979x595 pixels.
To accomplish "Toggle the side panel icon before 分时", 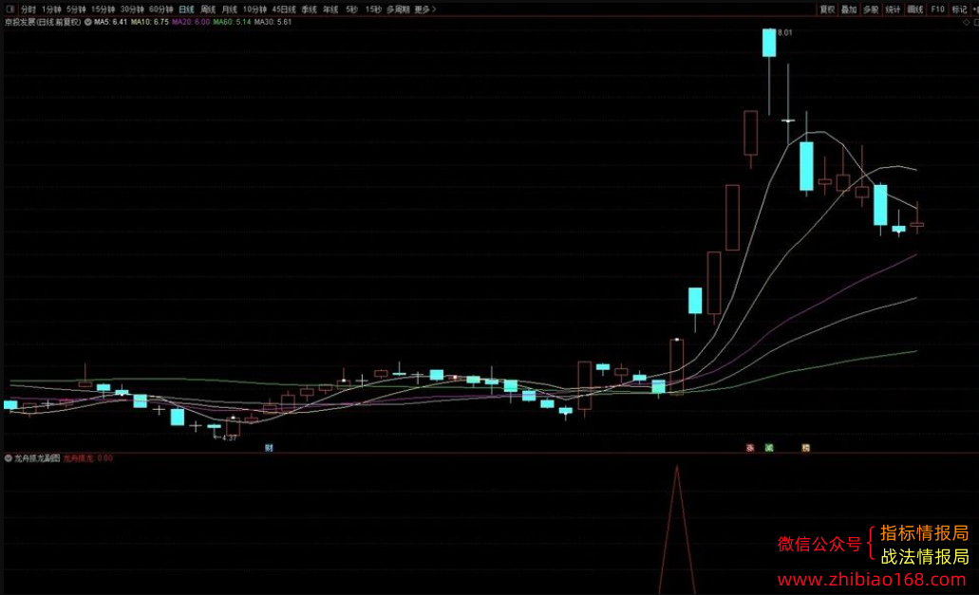I will coord(10,9).
